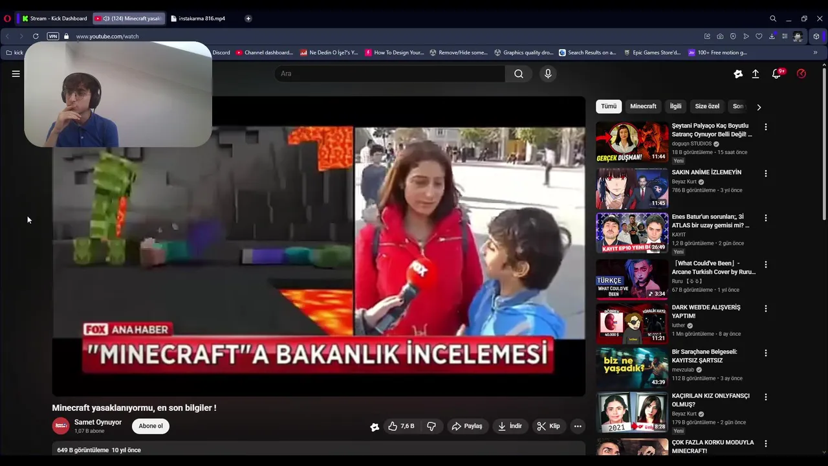Open the YouTube hamburger guide menu
Image resolution: width=828 pixels, height=466 pixels.
[16, 74]
